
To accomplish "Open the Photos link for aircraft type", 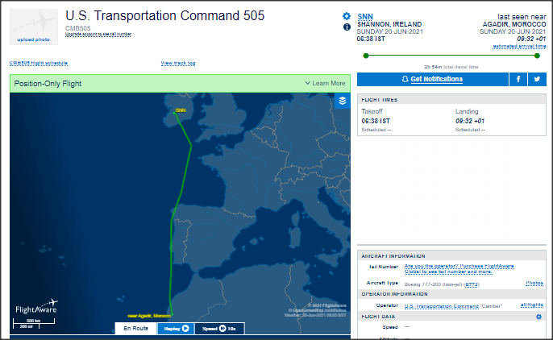I will click(x=534, y=284).
